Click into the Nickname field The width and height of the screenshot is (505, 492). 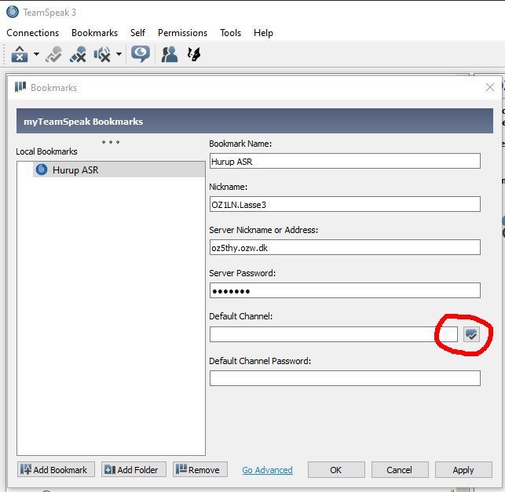(345, 204)
